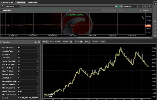Click the Min MA Distance value field

pyautogui.click(x=27, y=74)
